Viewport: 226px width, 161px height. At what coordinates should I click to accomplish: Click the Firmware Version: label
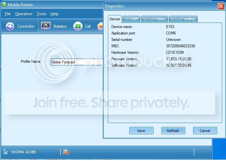pyautogui.click(x=125, y=59)
